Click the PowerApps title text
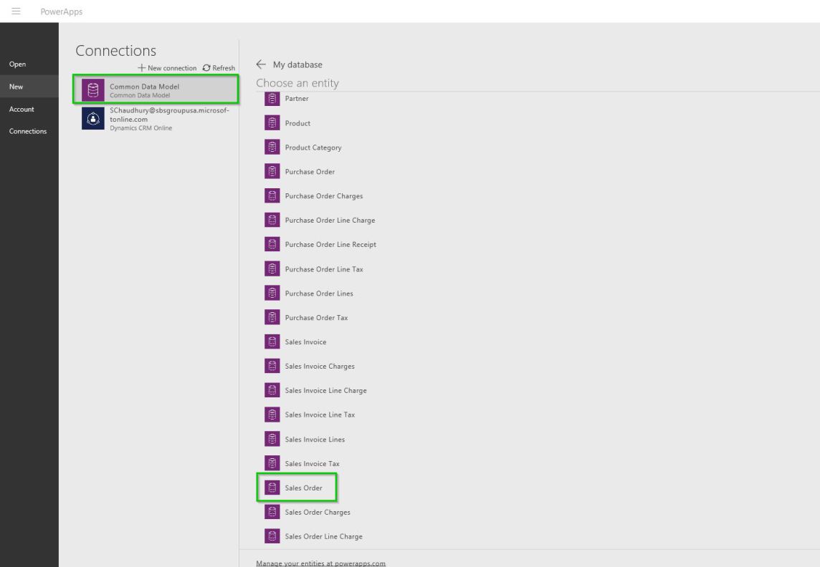 (62, 11)
